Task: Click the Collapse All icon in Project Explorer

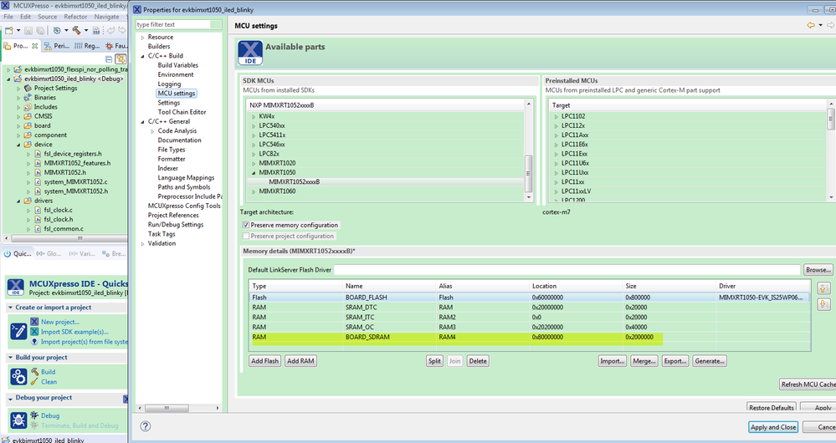Action: point(109,59)
